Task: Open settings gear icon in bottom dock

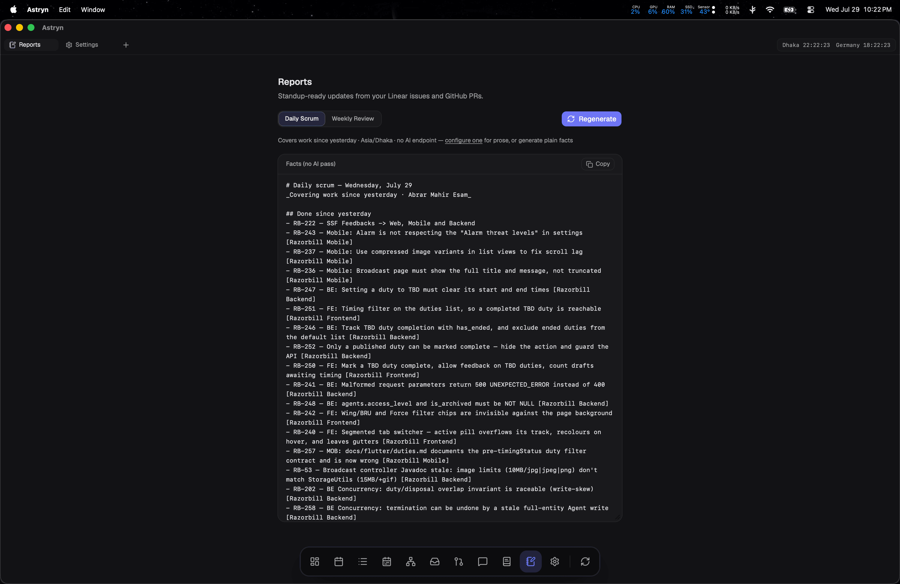Action: (555, 561)
